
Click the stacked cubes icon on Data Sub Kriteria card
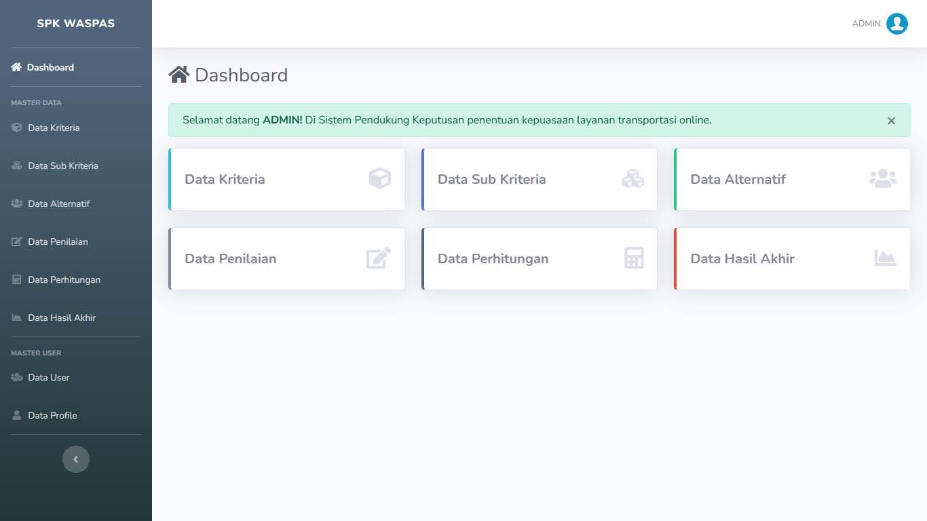632,179
